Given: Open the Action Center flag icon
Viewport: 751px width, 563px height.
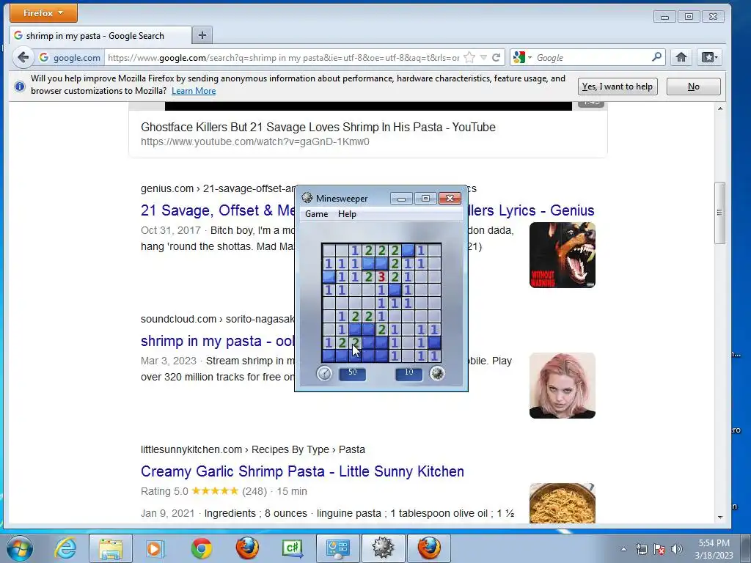Looking at the screenshot, I should pos(659,549).
